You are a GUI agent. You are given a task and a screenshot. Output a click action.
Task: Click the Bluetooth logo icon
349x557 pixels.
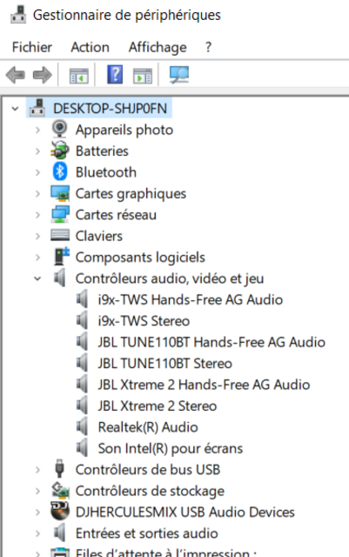[x=60, y=171]
